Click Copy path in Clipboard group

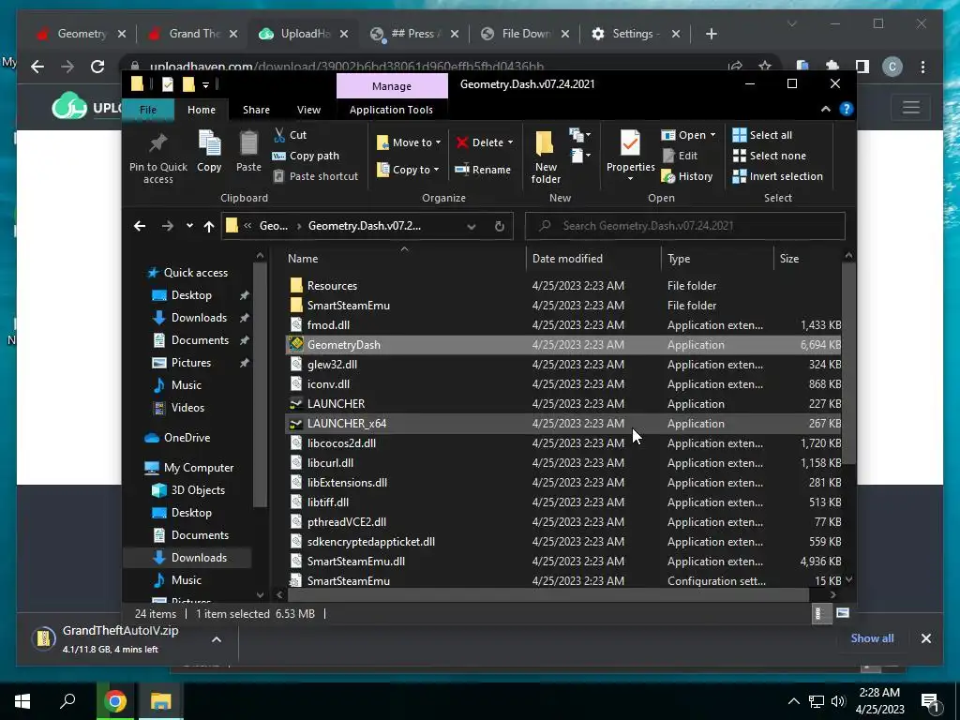[306, 156]
